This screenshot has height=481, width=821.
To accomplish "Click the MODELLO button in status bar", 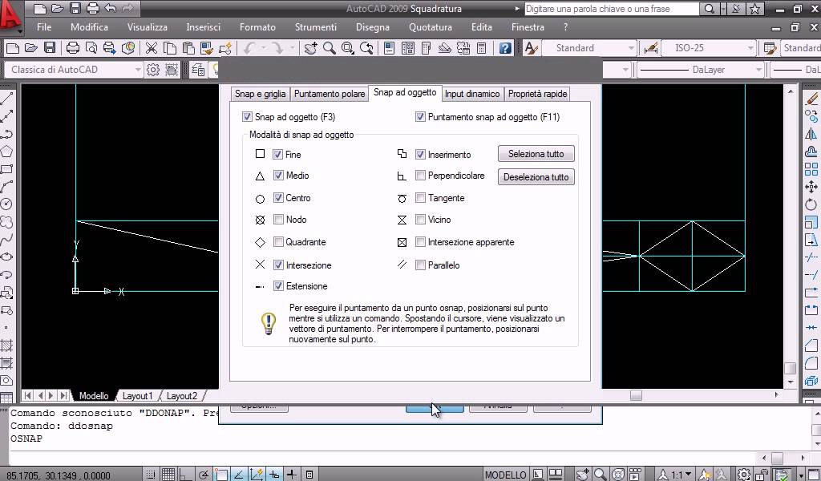I will coord(505,475).
